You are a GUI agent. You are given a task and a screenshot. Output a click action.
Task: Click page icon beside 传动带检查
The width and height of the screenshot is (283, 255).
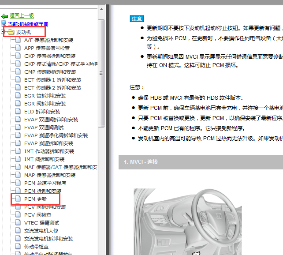pos(18,247)
